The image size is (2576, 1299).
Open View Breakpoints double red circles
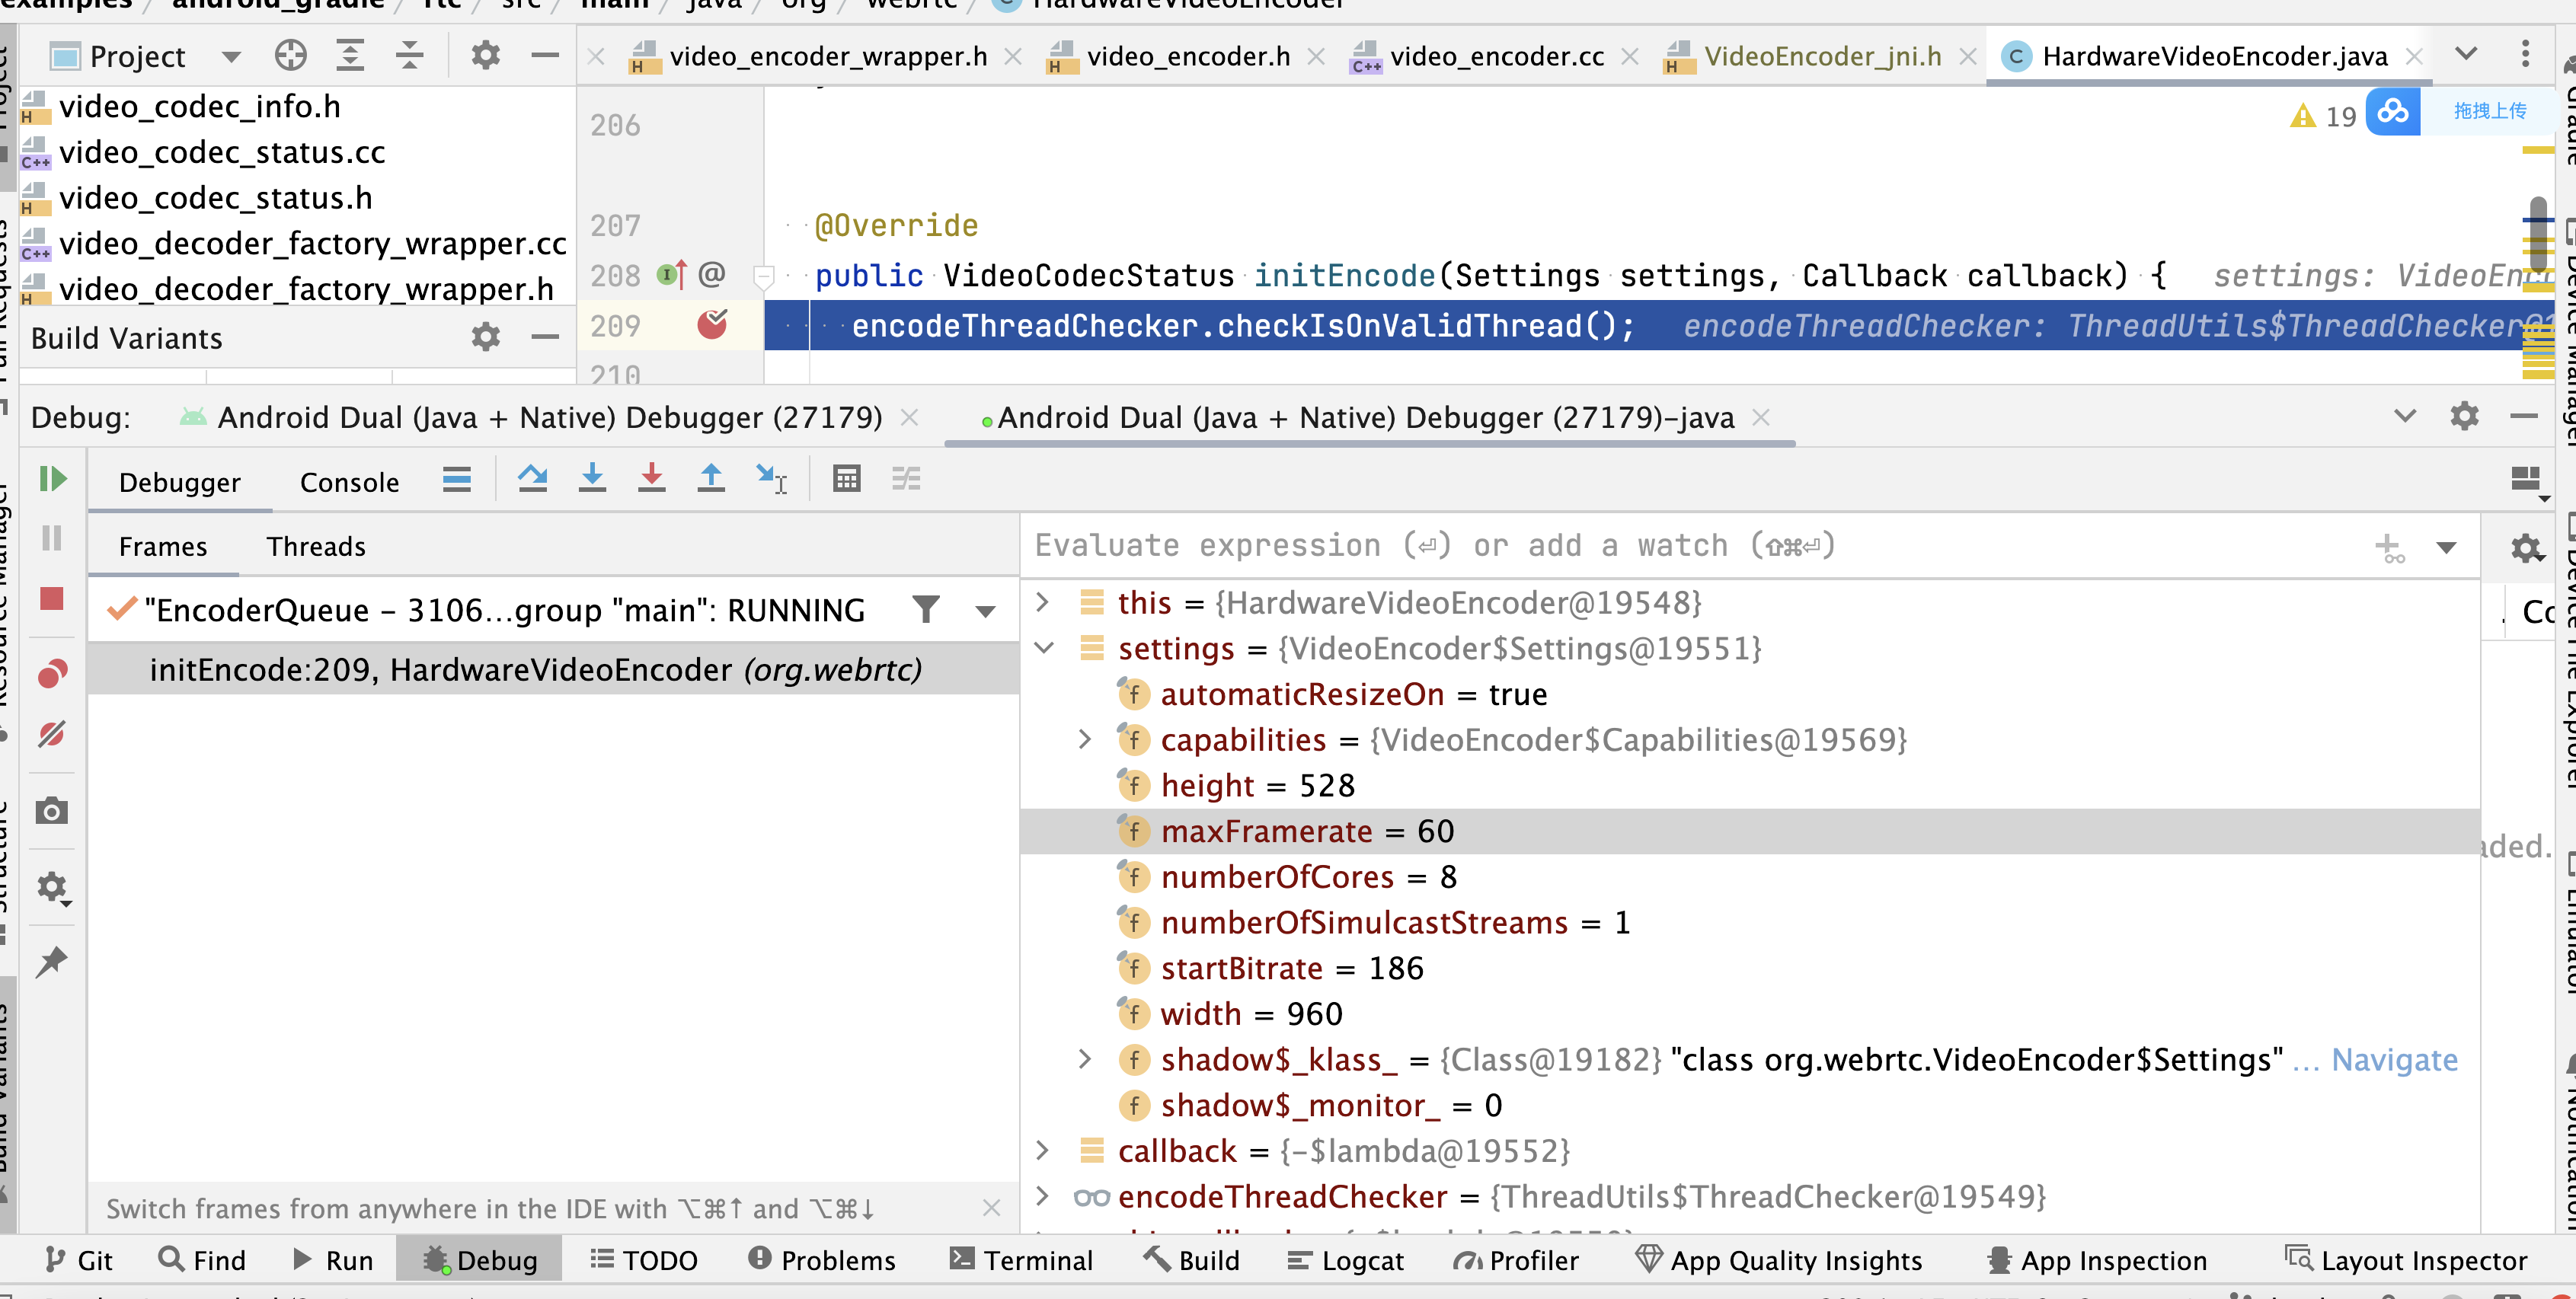pos(52,675)
